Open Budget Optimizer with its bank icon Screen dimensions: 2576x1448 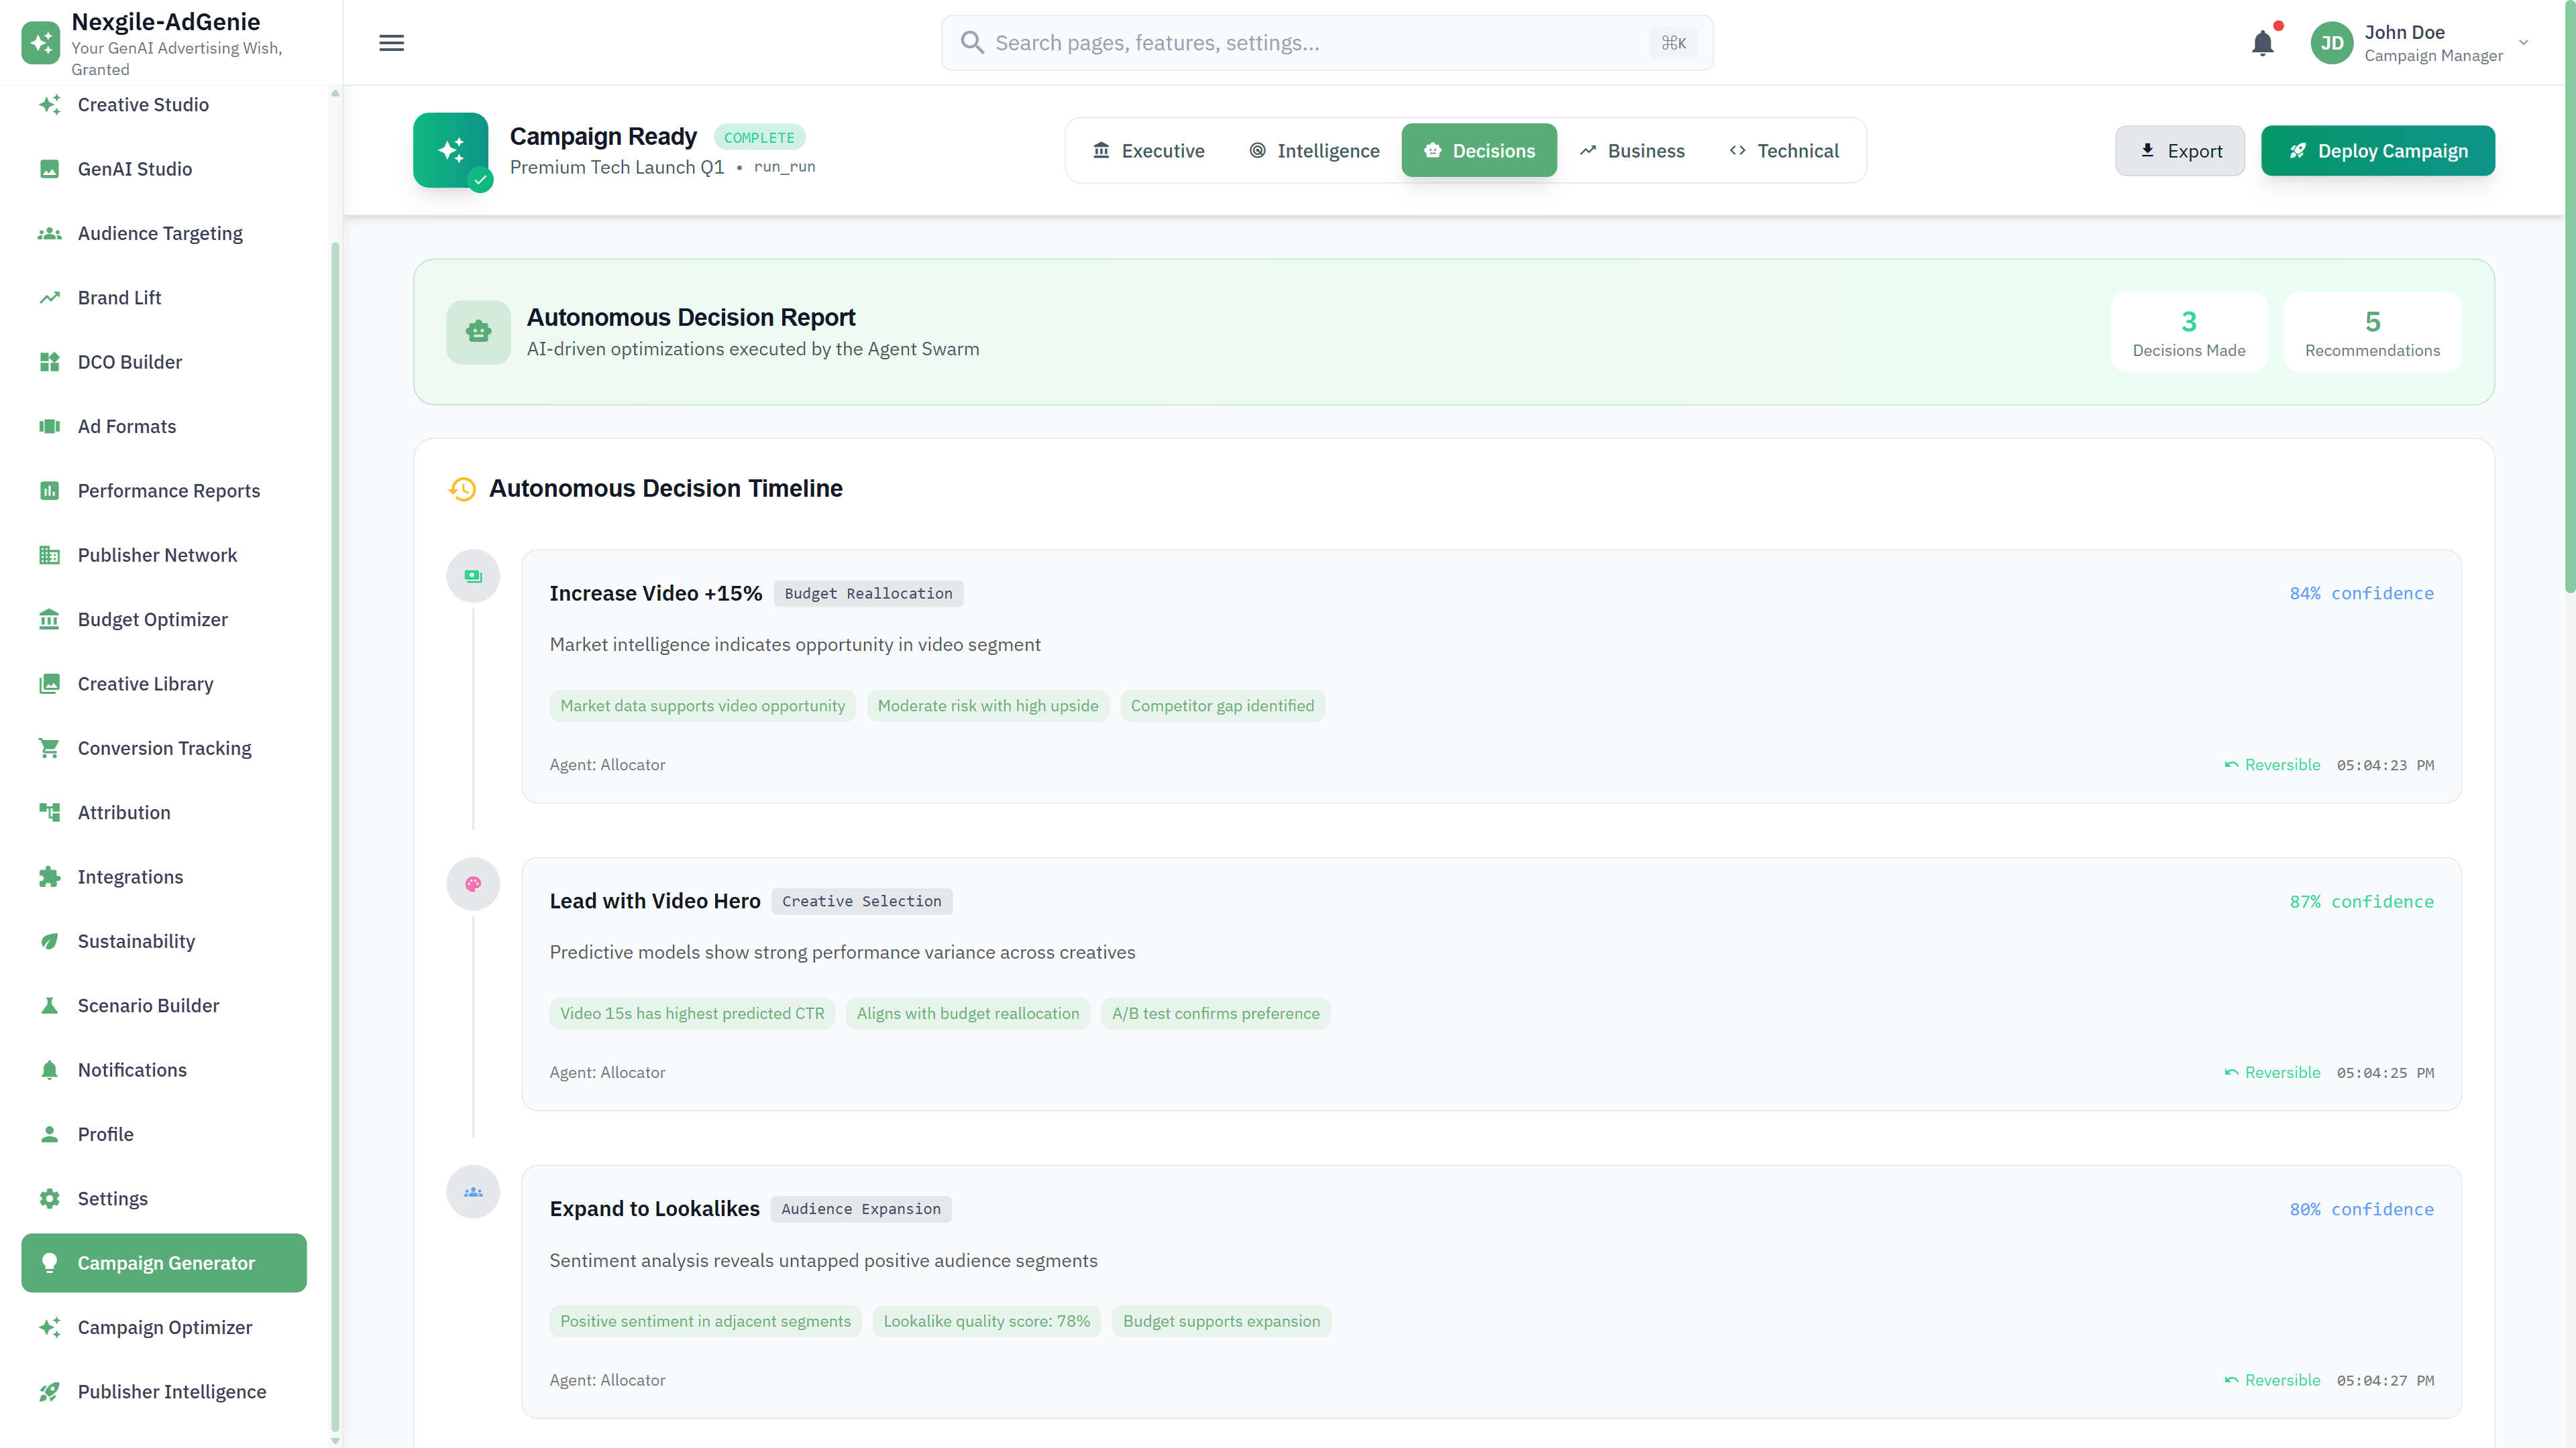(x=50, y=619)
